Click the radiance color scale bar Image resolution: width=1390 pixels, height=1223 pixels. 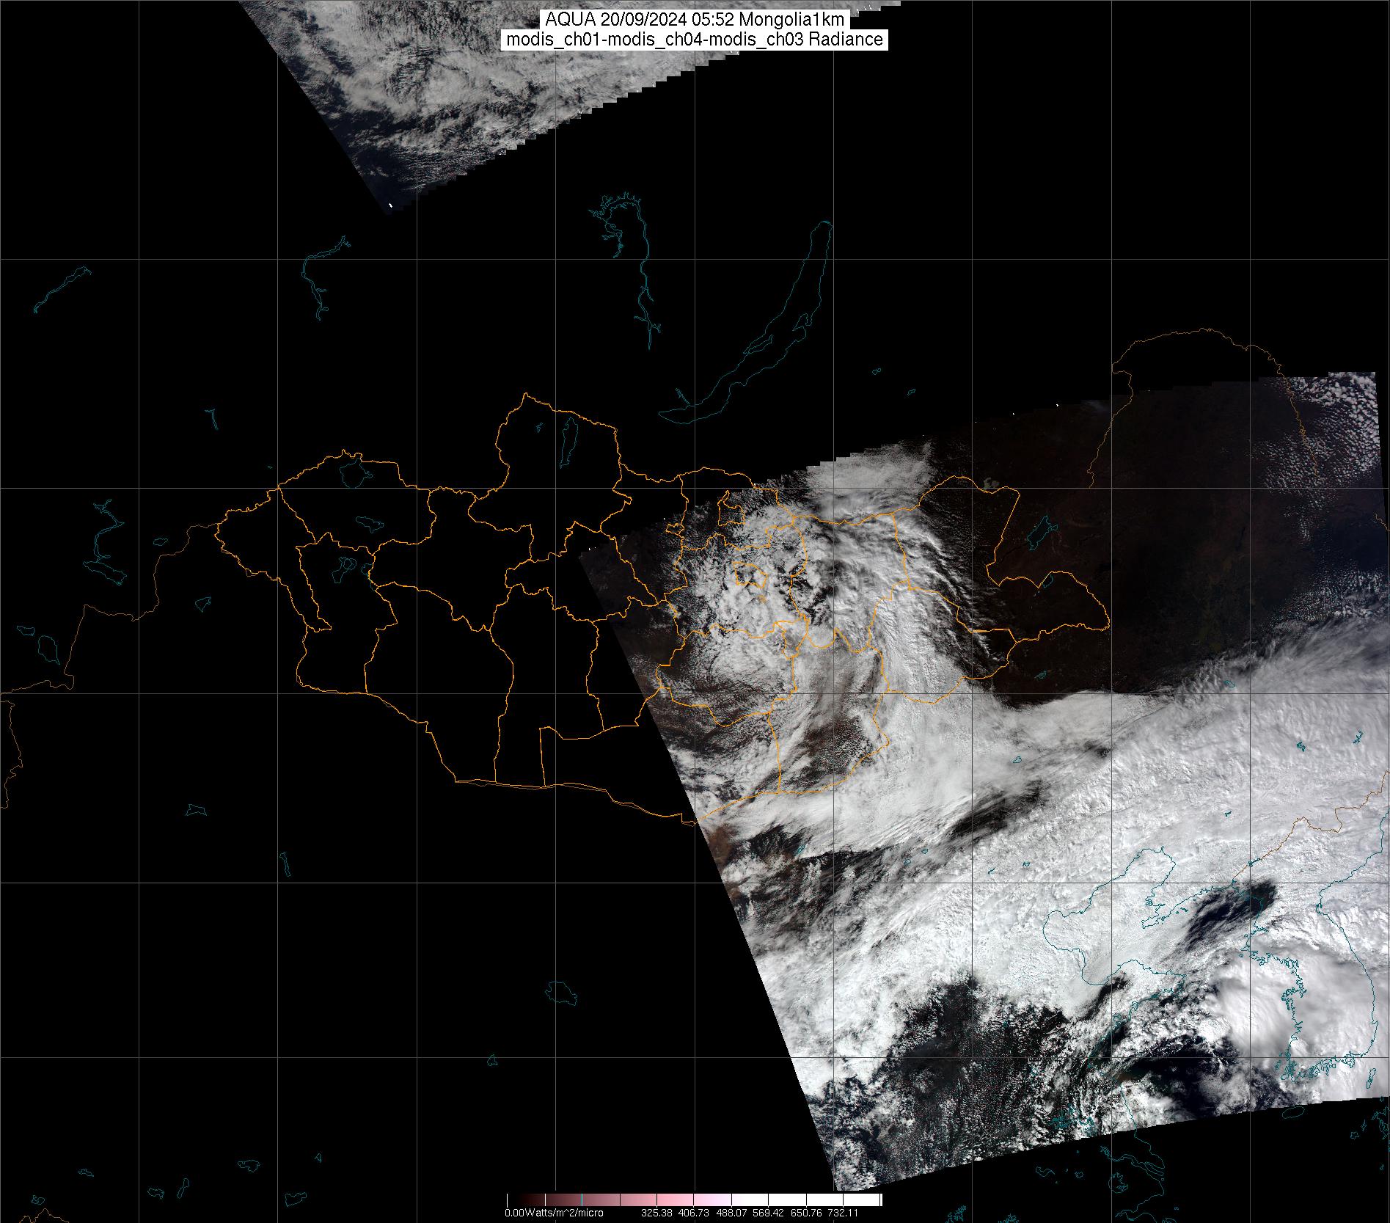694,1200
